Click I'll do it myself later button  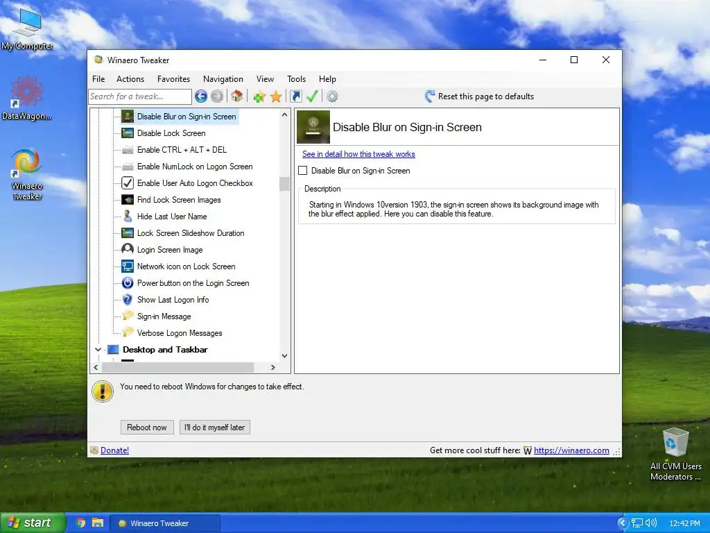pos(215,428)
